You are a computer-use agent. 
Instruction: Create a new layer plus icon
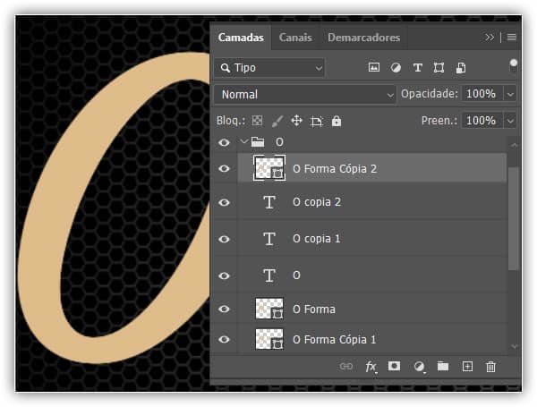click(467, 366)
